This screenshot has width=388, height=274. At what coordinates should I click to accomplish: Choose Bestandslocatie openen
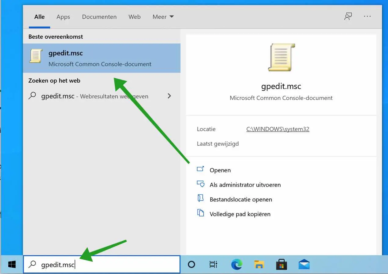coord(241,199)
